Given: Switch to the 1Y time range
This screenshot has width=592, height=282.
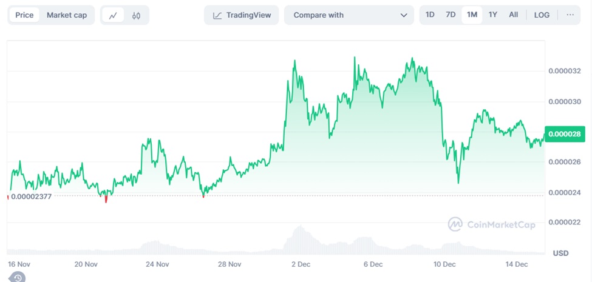Looking at the screenshot, I should 493,15.
